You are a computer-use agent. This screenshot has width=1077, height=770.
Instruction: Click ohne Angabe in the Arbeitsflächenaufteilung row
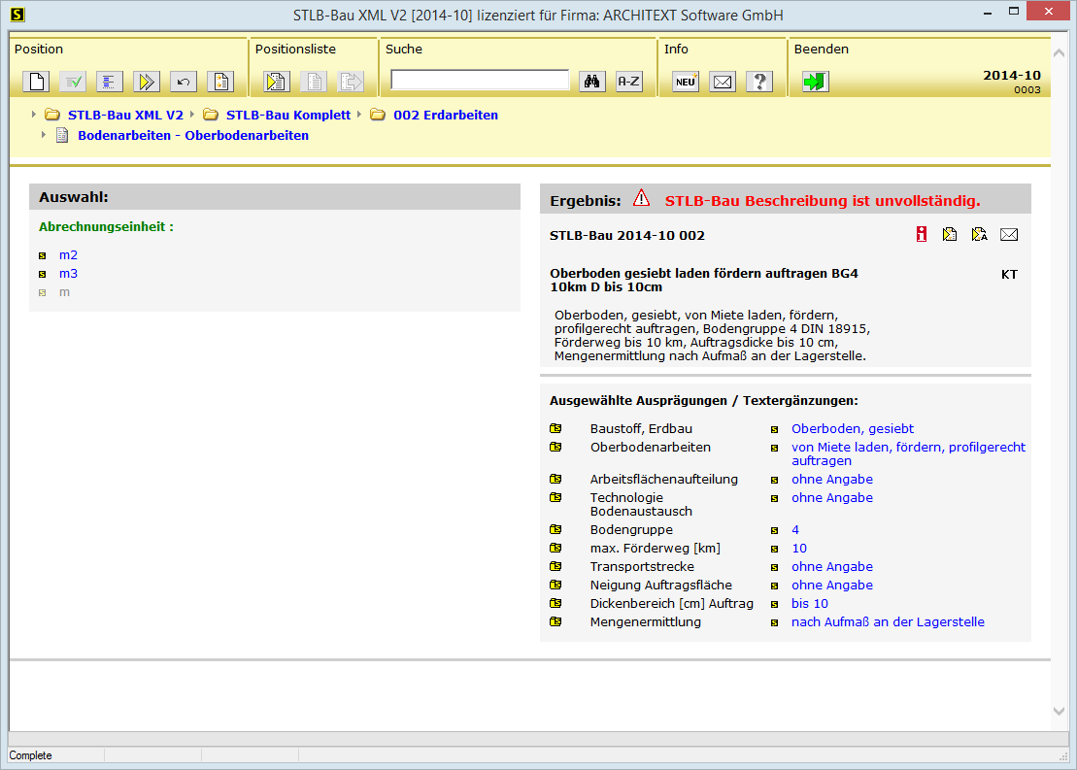point(832,480)
